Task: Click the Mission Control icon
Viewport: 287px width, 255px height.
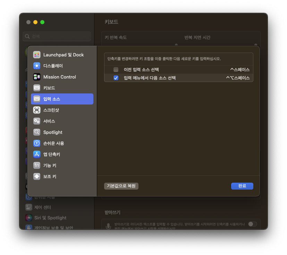Action: click(37, 77)
